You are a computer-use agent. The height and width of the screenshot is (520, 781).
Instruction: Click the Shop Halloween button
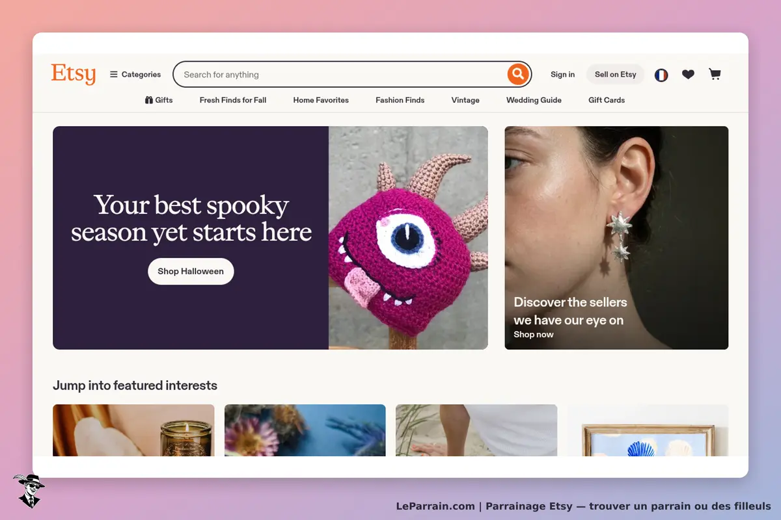pyautogui.click(x=191, y=271)
